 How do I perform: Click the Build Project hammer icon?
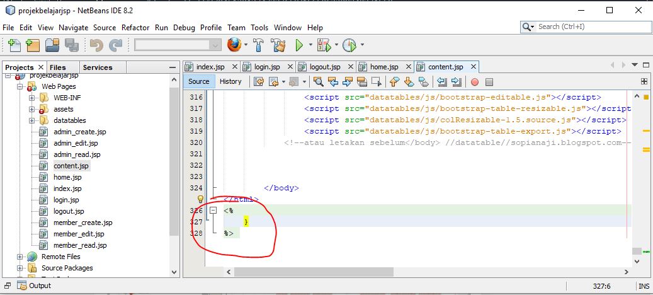pos(259,45)
